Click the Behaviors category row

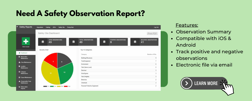click(119, 80)
